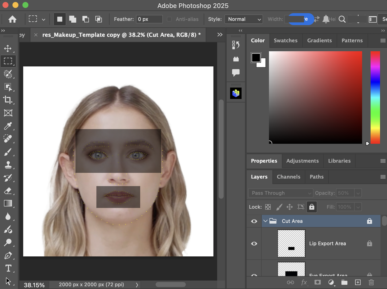Open the Style dropdown set to Normal

[244, 19]
